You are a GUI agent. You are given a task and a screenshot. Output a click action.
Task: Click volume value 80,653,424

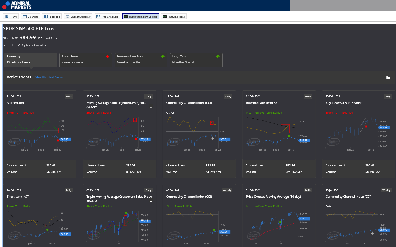click(x=134, y=172)
